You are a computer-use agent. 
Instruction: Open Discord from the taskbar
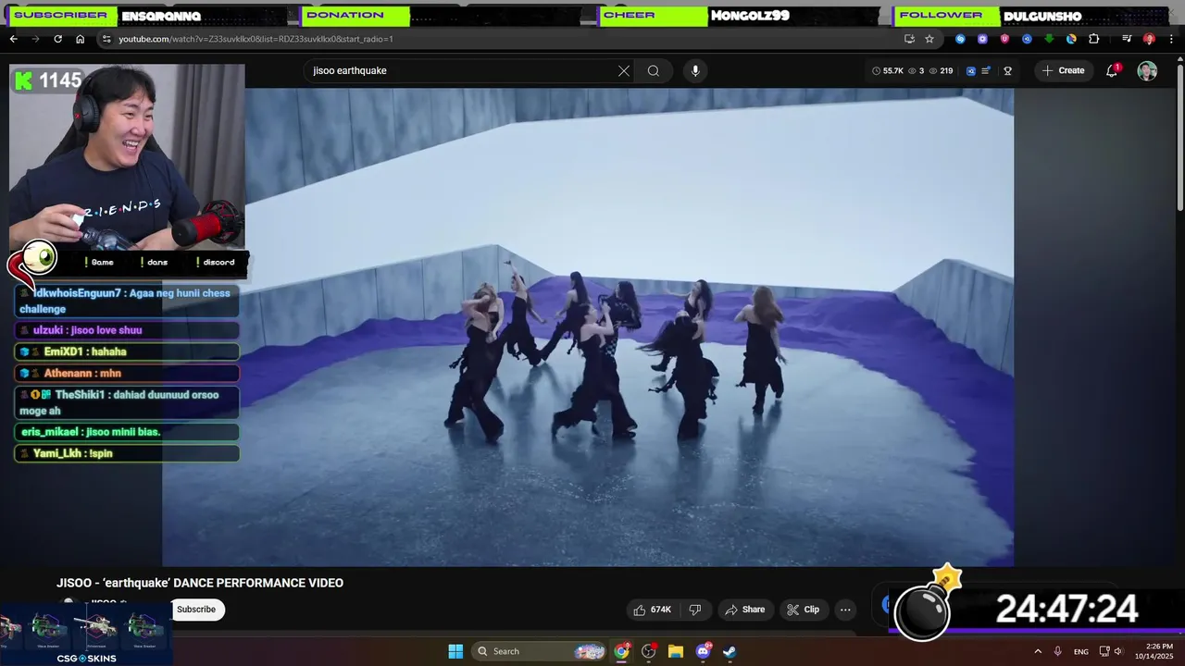(x=703, y=651)
